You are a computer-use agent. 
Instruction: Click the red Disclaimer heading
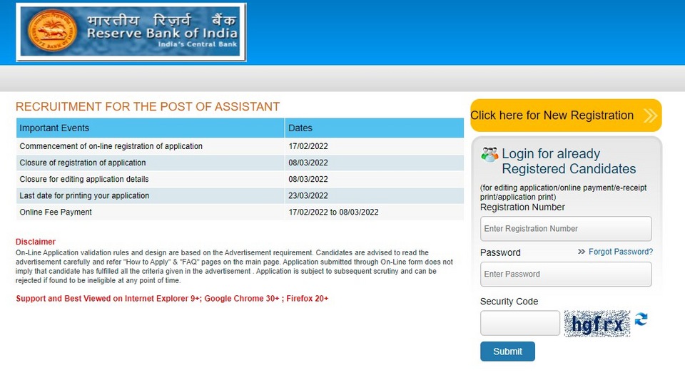(x=36, y=242)
